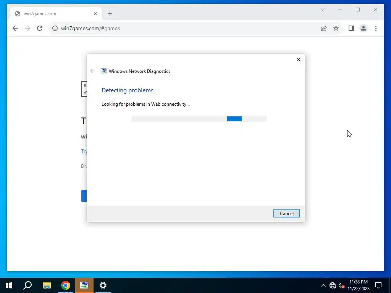Click Chrome's forward navigation arrow
This screenshot has width=391, height=293.
coord(27,28)
